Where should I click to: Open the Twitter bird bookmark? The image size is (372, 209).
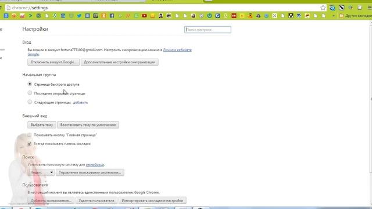79,16
